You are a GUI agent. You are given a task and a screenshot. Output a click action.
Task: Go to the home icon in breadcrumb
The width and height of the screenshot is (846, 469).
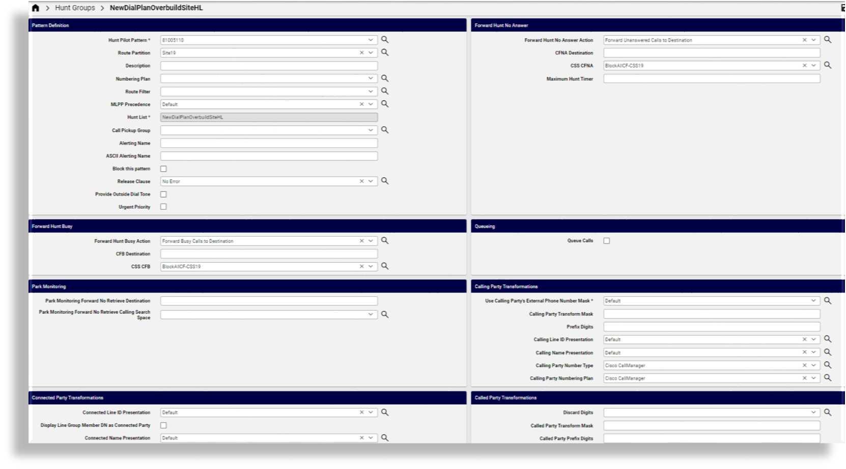36,8
